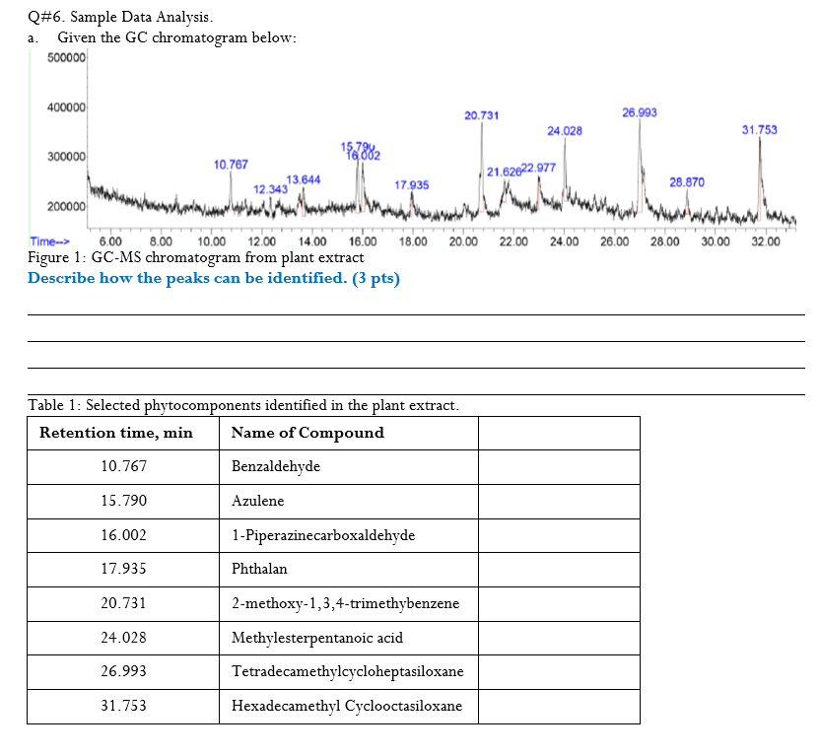Click the 31.753 peak on the chromatogram
The height and width of the screenshot is (756, 820).
pos(759,130)
